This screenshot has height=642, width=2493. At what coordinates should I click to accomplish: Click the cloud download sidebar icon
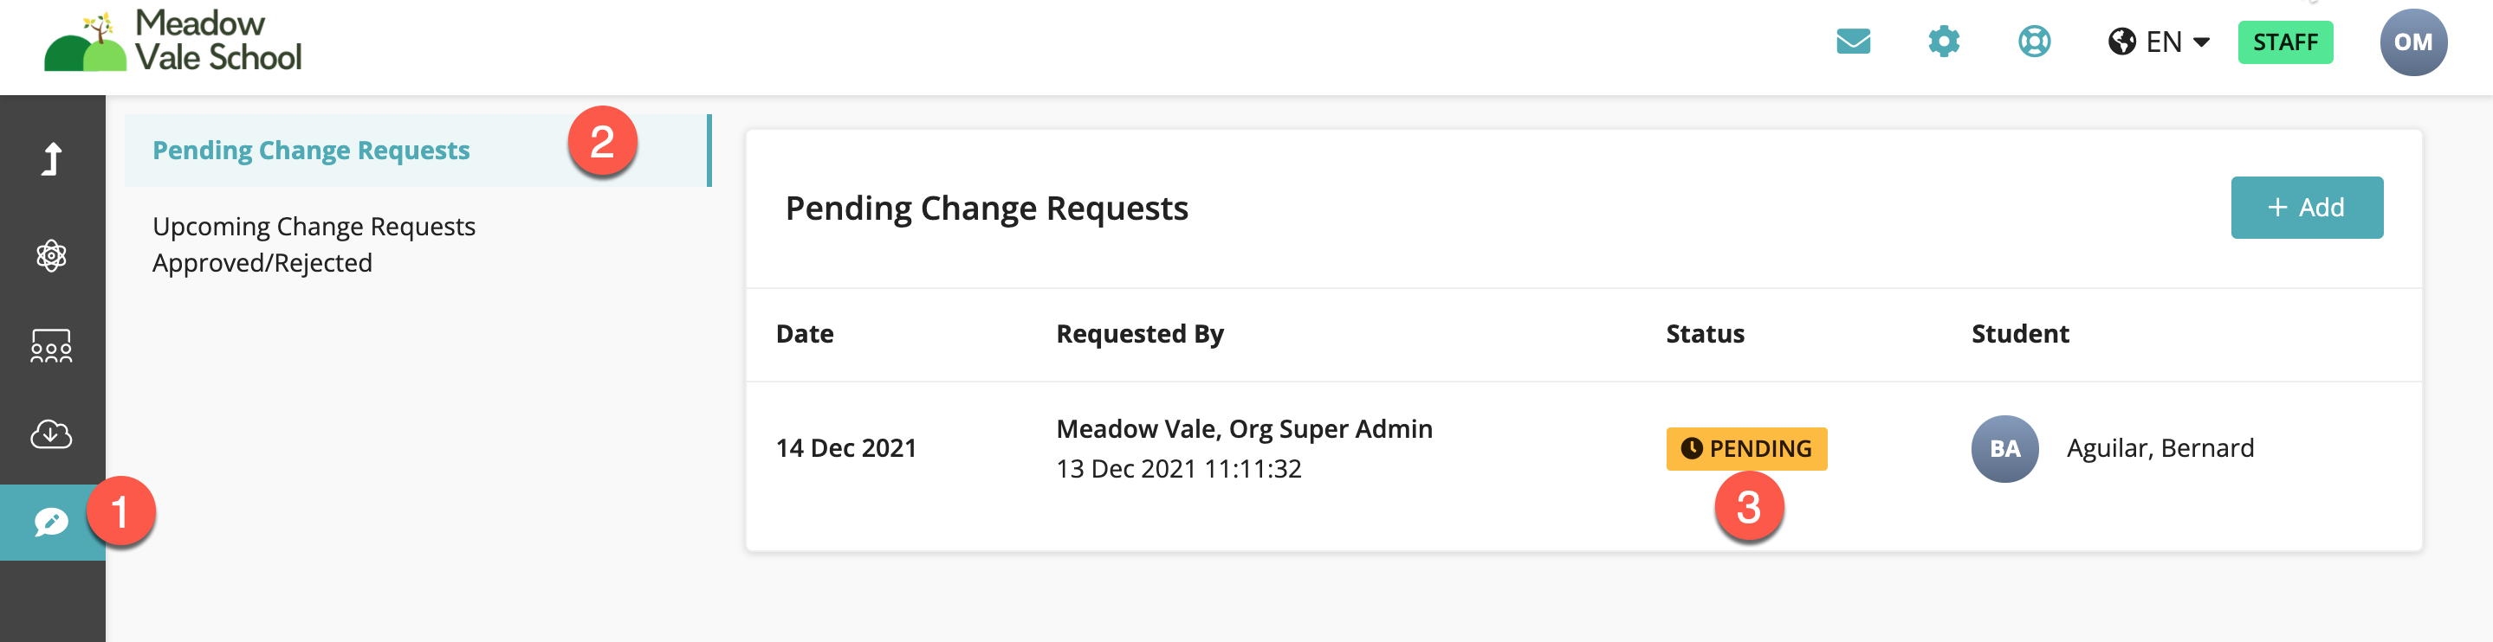click(x=51, y=434)
